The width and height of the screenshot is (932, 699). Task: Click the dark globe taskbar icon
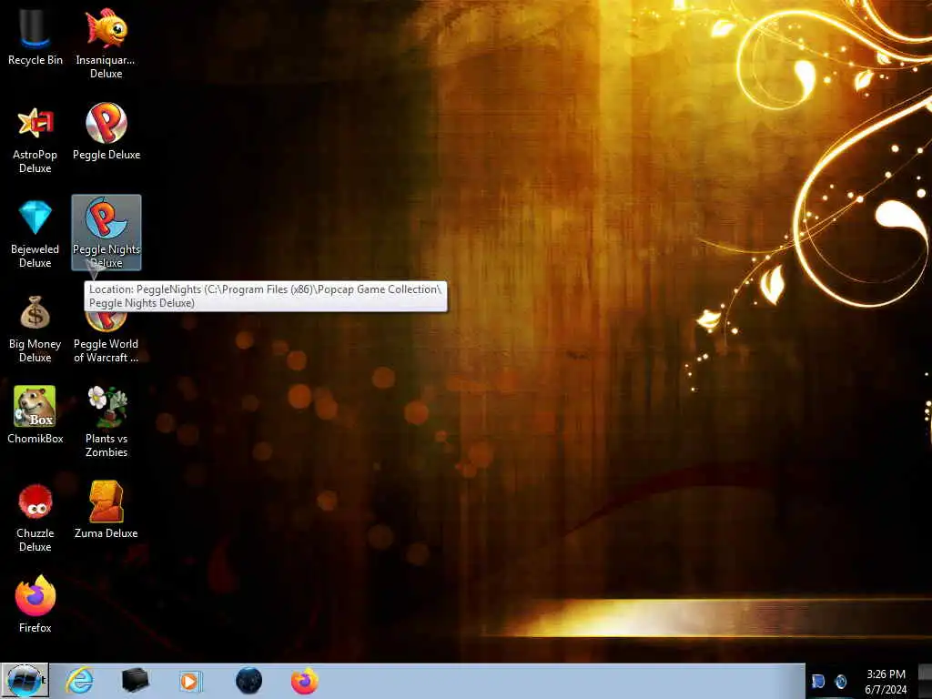(248, 681)
